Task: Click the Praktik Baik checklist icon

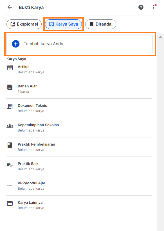Action: coord(10,165)
